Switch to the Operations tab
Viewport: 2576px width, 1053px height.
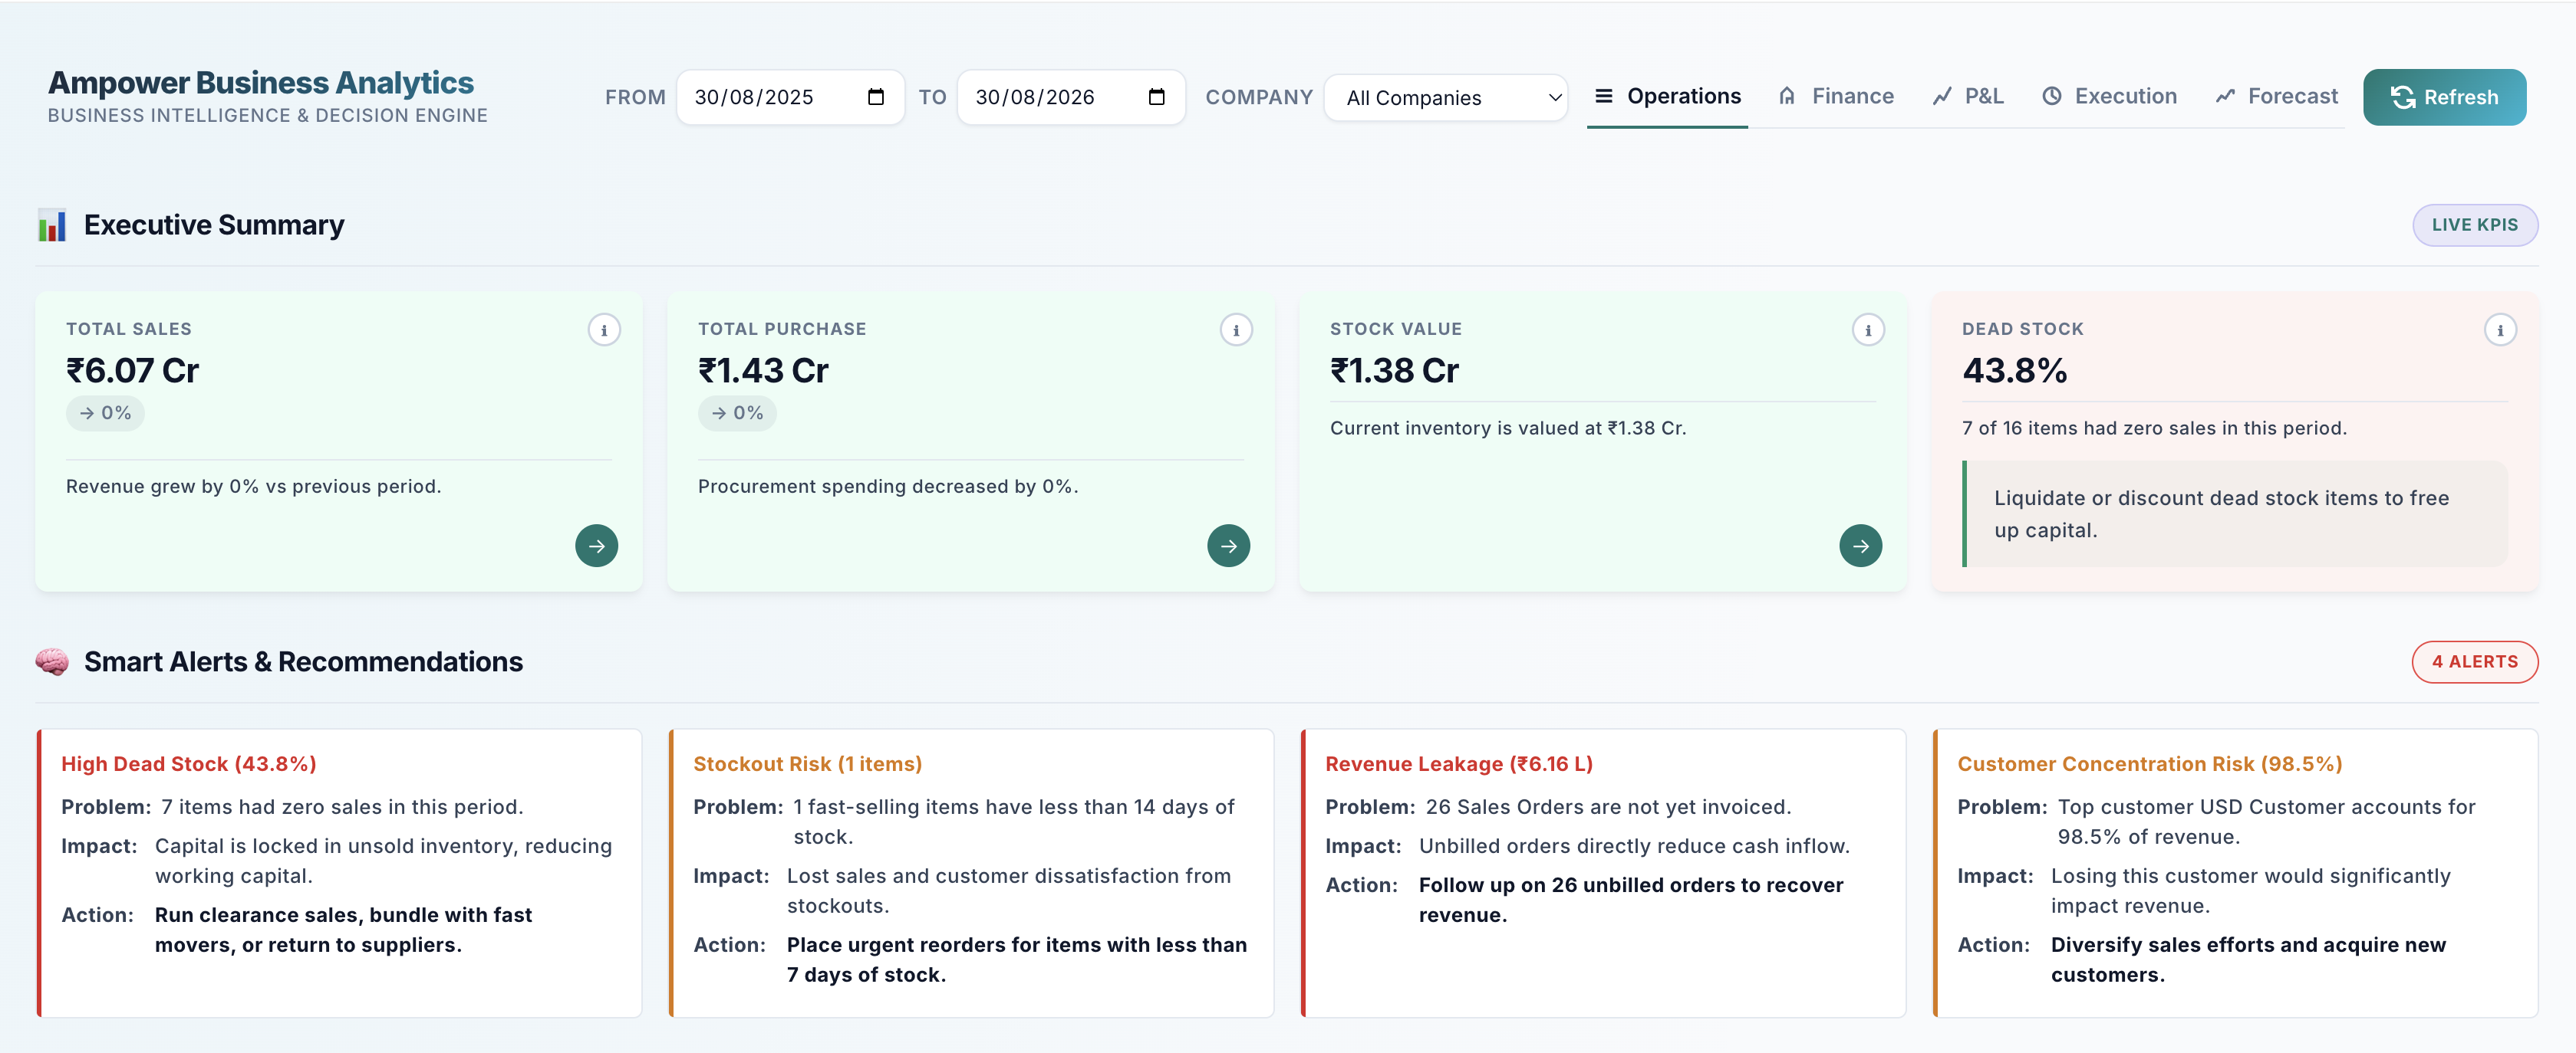(x=1667, y=97)
